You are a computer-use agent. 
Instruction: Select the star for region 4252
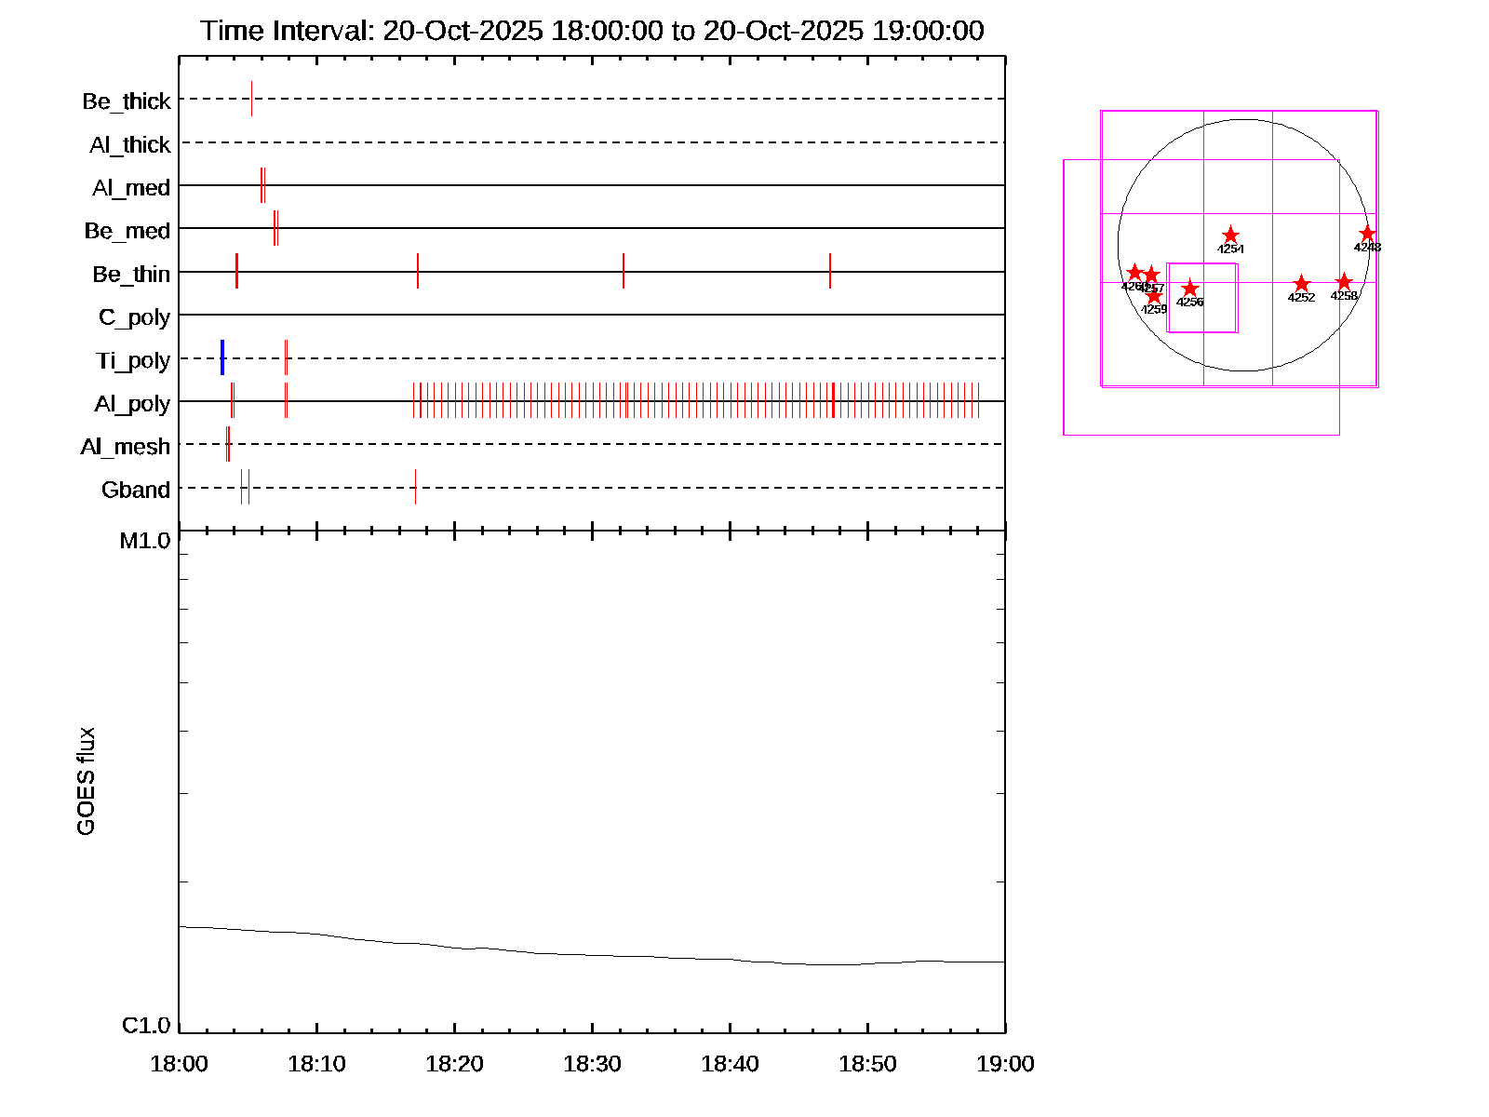click(1301, 284)
